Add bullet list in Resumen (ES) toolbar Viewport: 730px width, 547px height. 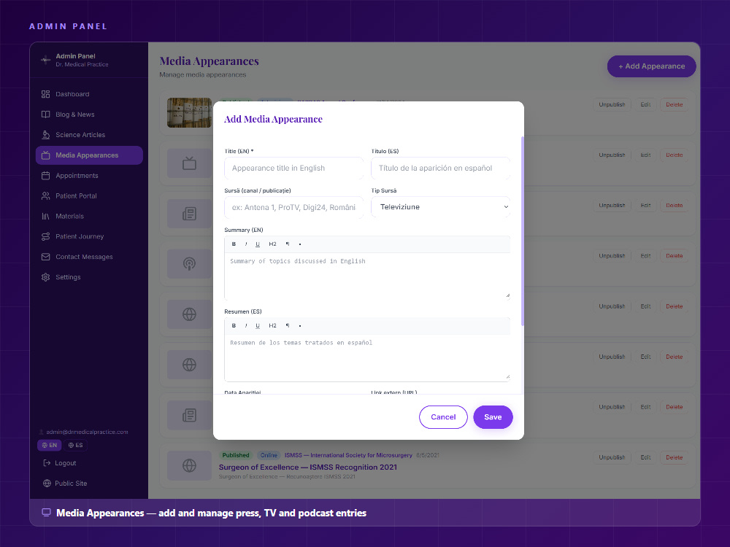pyautogui.click(x=300, y=325)
